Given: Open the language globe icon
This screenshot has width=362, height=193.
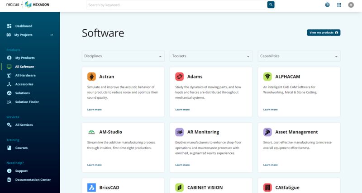Looking at the screenshot, I should pyautogui.click(x=327, y=5).
